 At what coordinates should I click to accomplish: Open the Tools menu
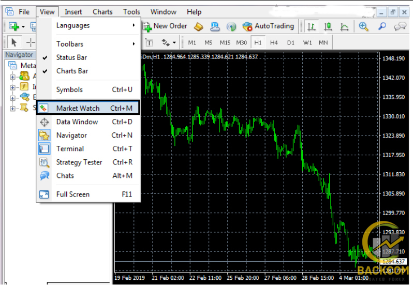131,12
